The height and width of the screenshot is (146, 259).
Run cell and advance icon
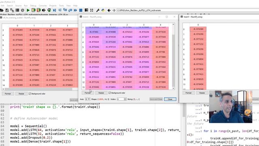(39, 10)
